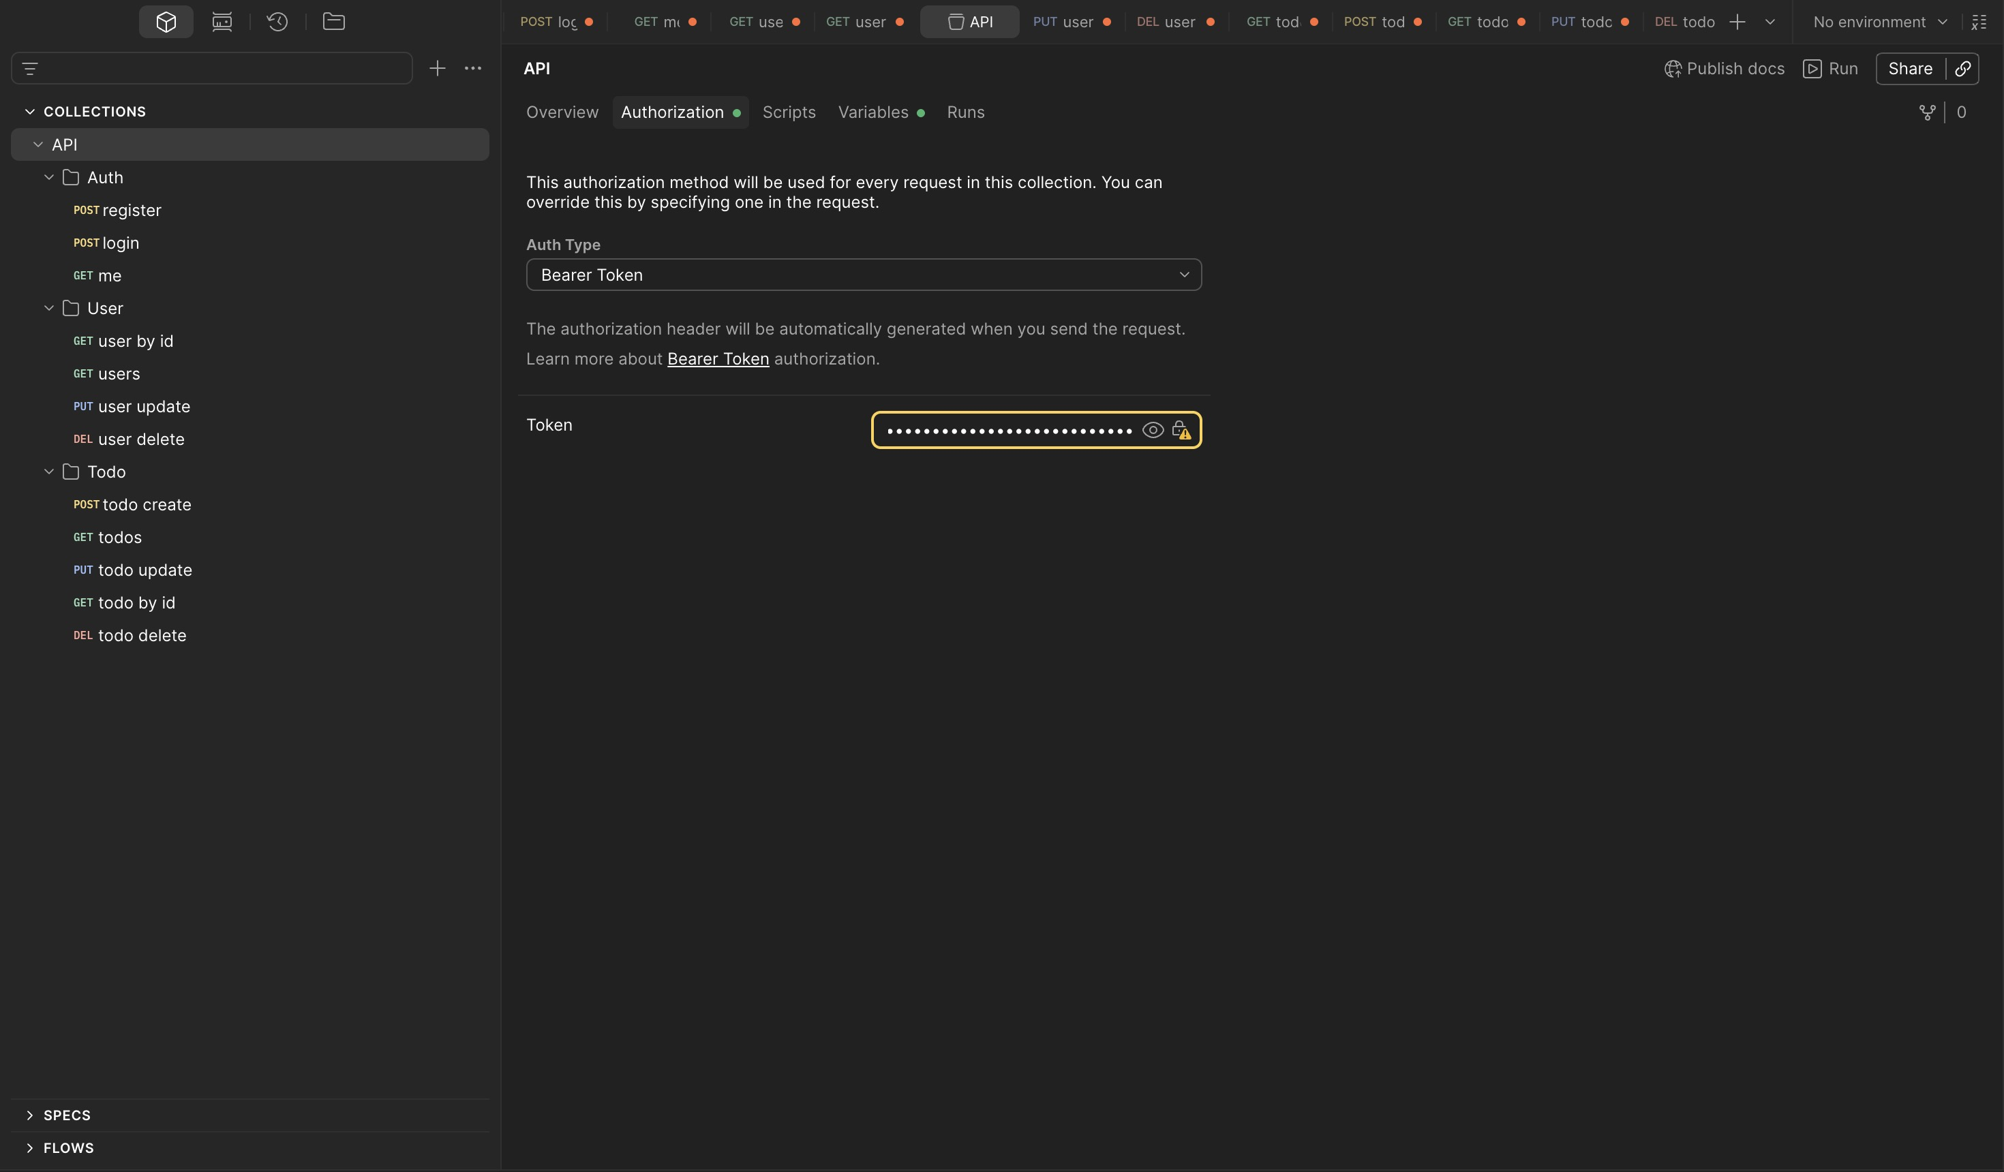2004x1172 pixels.
Task: Switch to the GET me request tab
Action: (x=665, y=22)
